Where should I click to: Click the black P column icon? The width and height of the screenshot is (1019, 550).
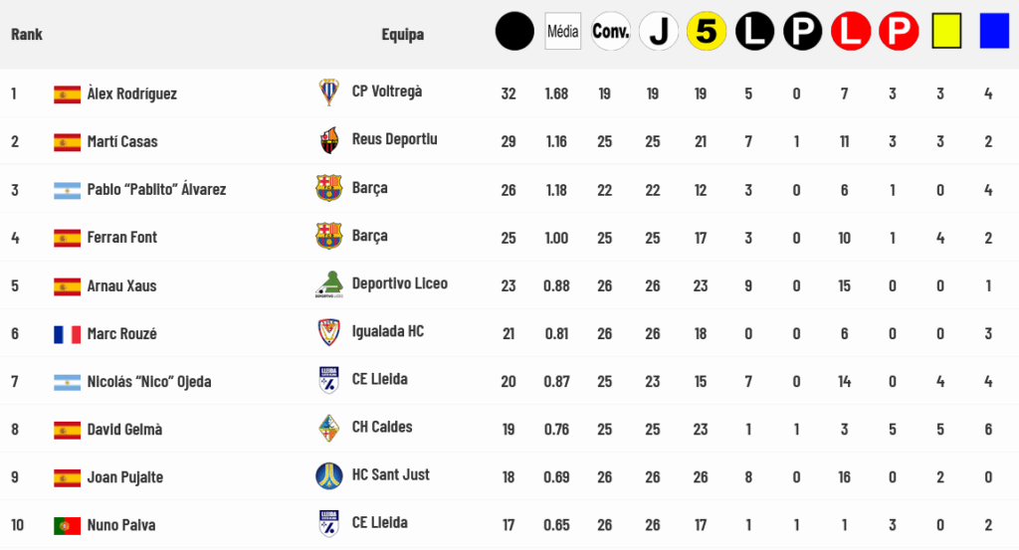[x=803, y=31]
